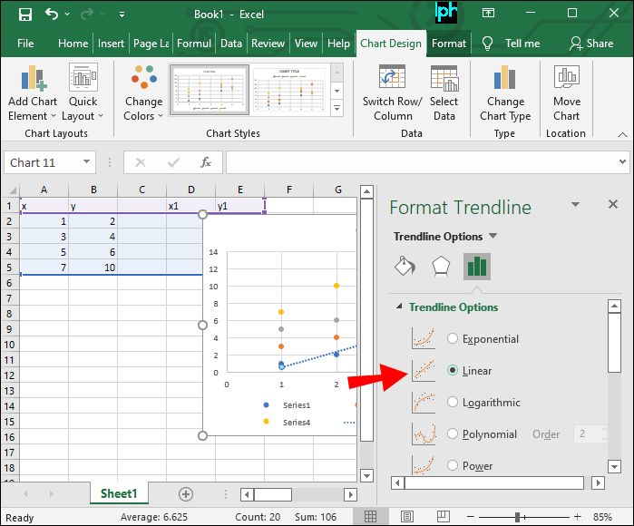634x526 pixels.
Task: Select the Exponential trendline option
Action: [x=454, y=339]
